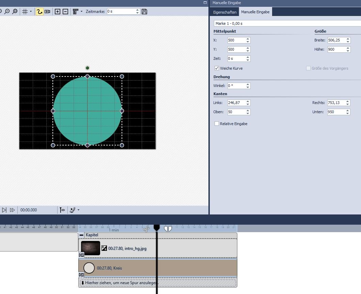Screen dimensions: 361x294
Task: Click the green rotation handle above the circle
Action: (x=88, y=68)
